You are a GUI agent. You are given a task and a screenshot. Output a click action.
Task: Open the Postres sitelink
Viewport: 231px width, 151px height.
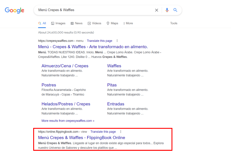click(x=49, y=85)
